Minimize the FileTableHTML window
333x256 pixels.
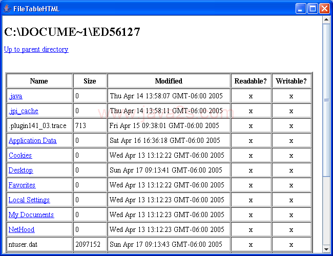pyautogui.click(x=301, y=9)
